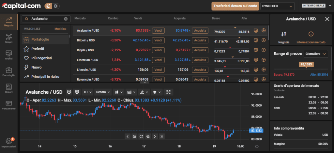Click Trasferisci denaro sul conto button
Image resolution: width=334 pixels, height=153 pixels.
click(x=235, y=6)
